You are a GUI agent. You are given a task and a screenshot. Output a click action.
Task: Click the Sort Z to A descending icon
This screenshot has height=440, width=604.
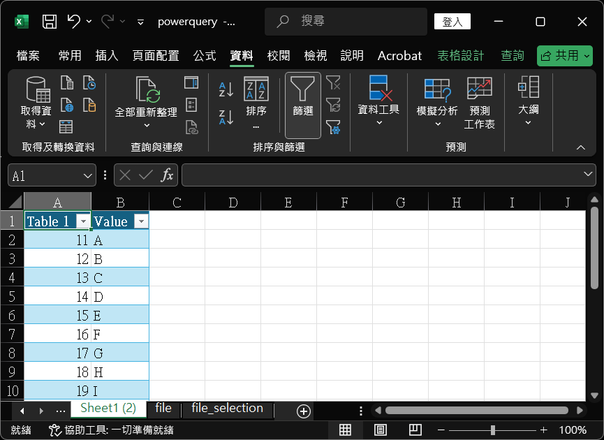(x=226, y=117)
